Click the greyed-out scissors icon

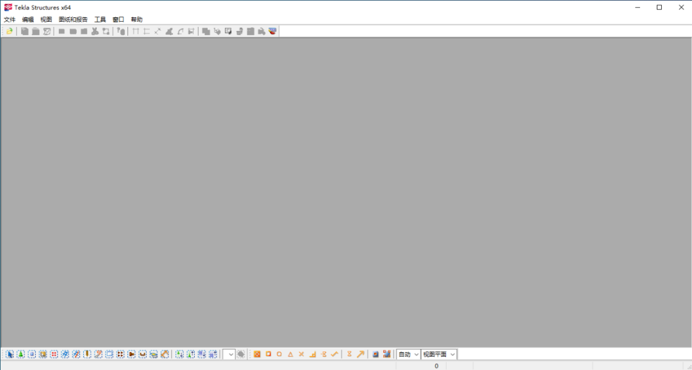point(95,31)
